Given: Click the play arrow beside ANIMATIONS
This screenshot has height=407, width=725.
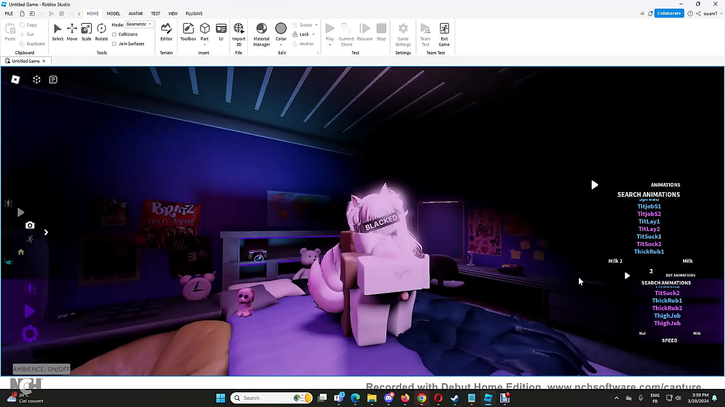Looking at the screenshot, I should coord(594,185).
